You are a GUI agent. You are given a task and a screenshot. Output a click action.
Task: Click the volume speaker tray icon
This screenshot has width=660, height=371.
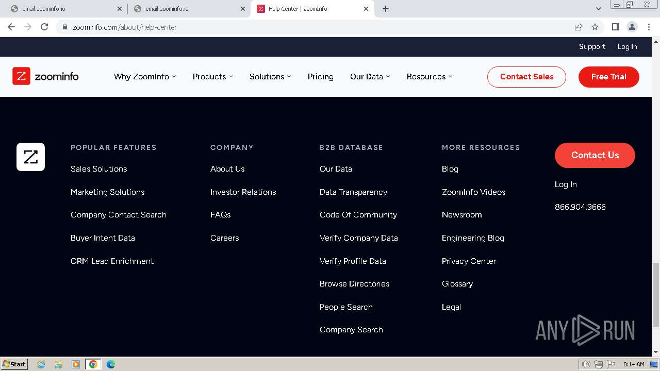pos(586,364)
